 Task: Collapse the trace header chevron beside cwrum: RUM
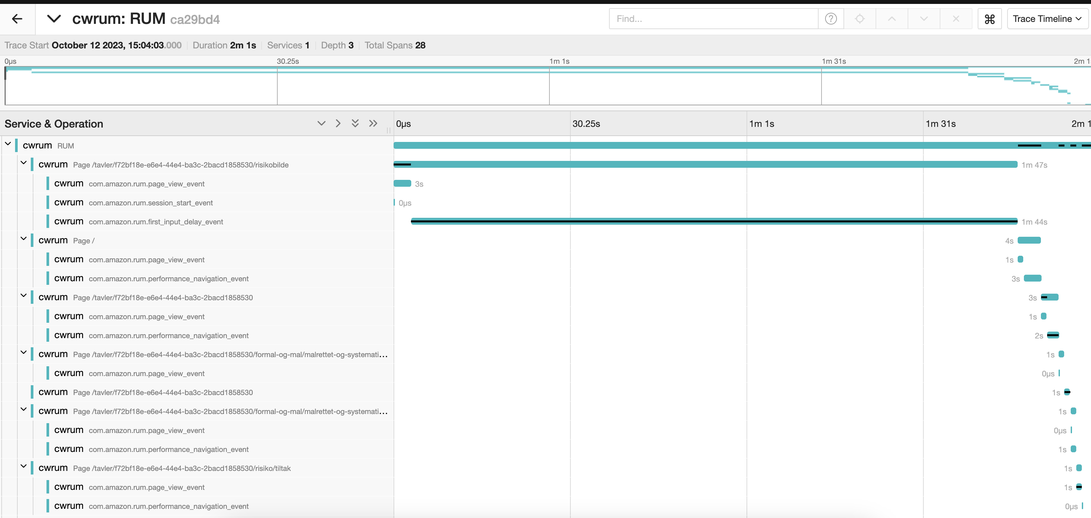[54, 19]
